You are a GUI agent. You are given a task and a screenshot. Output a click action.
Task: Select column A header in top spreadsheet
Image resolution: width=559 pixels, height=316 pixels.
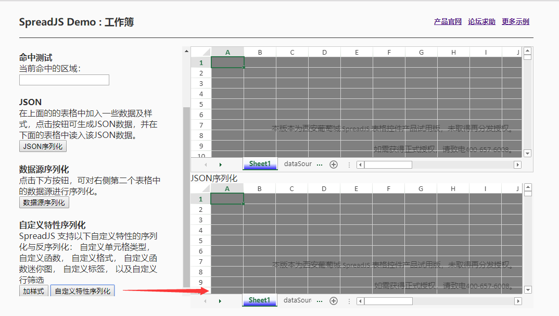point(227,52)
